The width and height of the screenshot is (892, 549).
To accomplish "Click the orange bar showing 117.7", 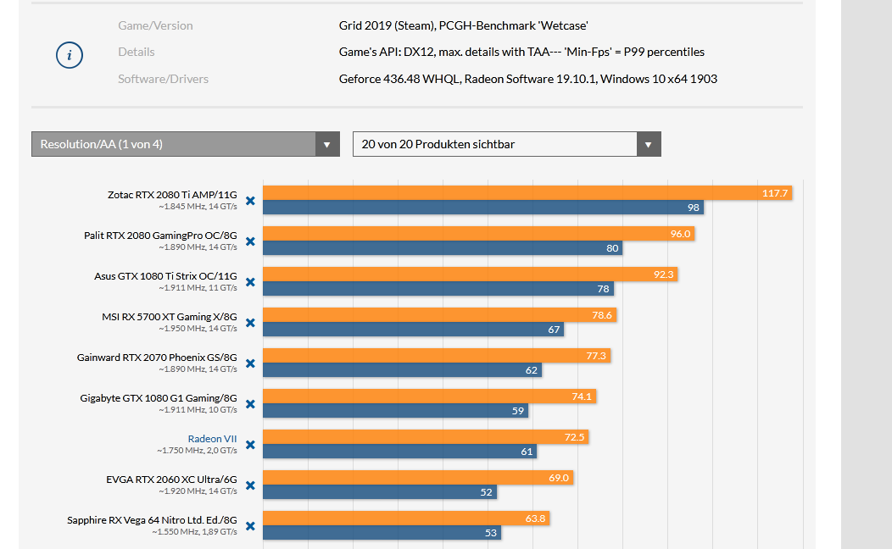I will click(526, 192).
